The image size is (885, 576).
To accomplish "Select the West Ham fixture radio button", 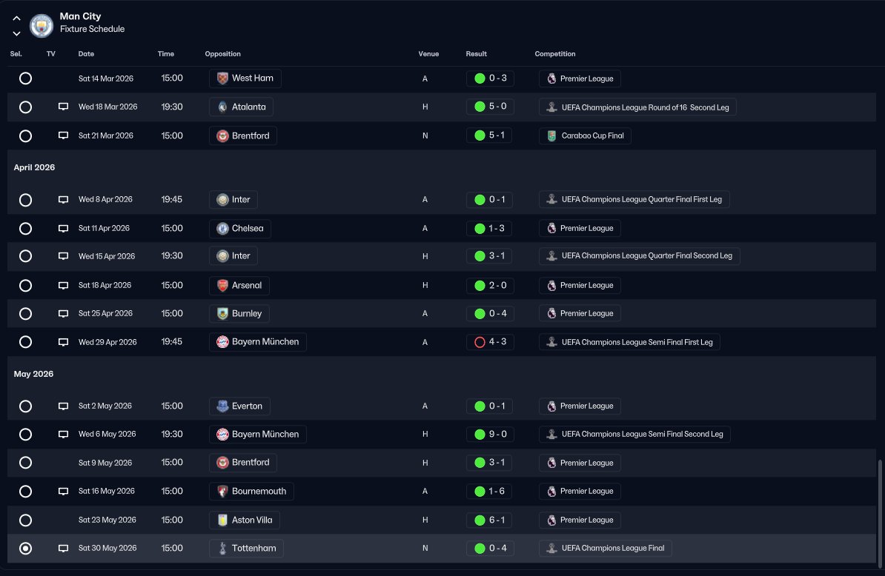I will (x=25, y=78).
